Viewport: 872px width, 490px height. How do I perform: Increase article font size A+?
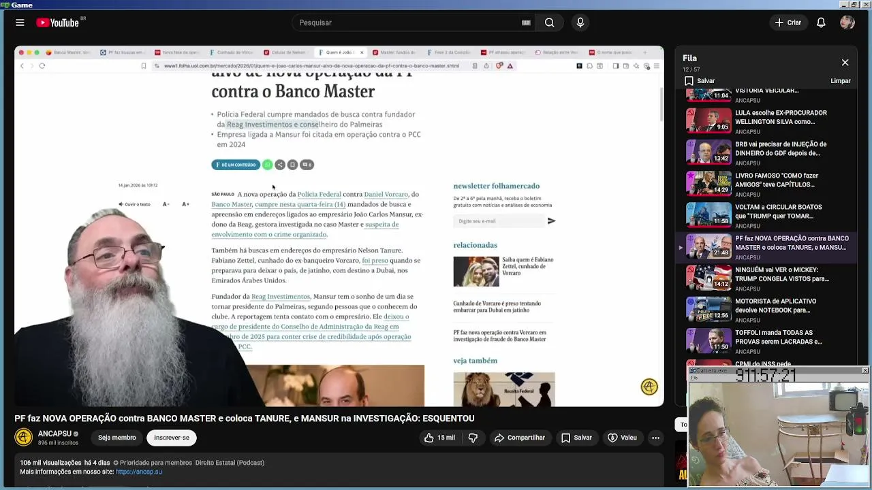coord(185,204)
